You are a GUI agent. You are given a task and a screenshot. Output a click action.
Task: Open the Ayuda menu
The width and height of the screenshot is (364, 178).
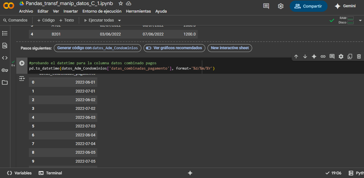[161, 11]
